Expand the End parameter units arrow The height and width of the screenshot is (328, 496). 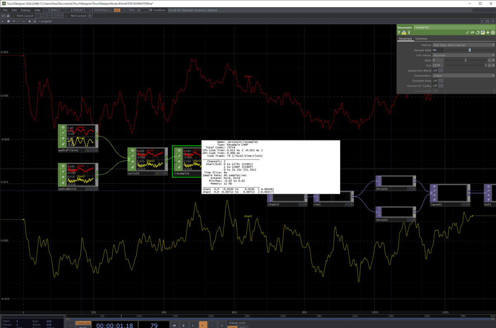coord(493,65)
